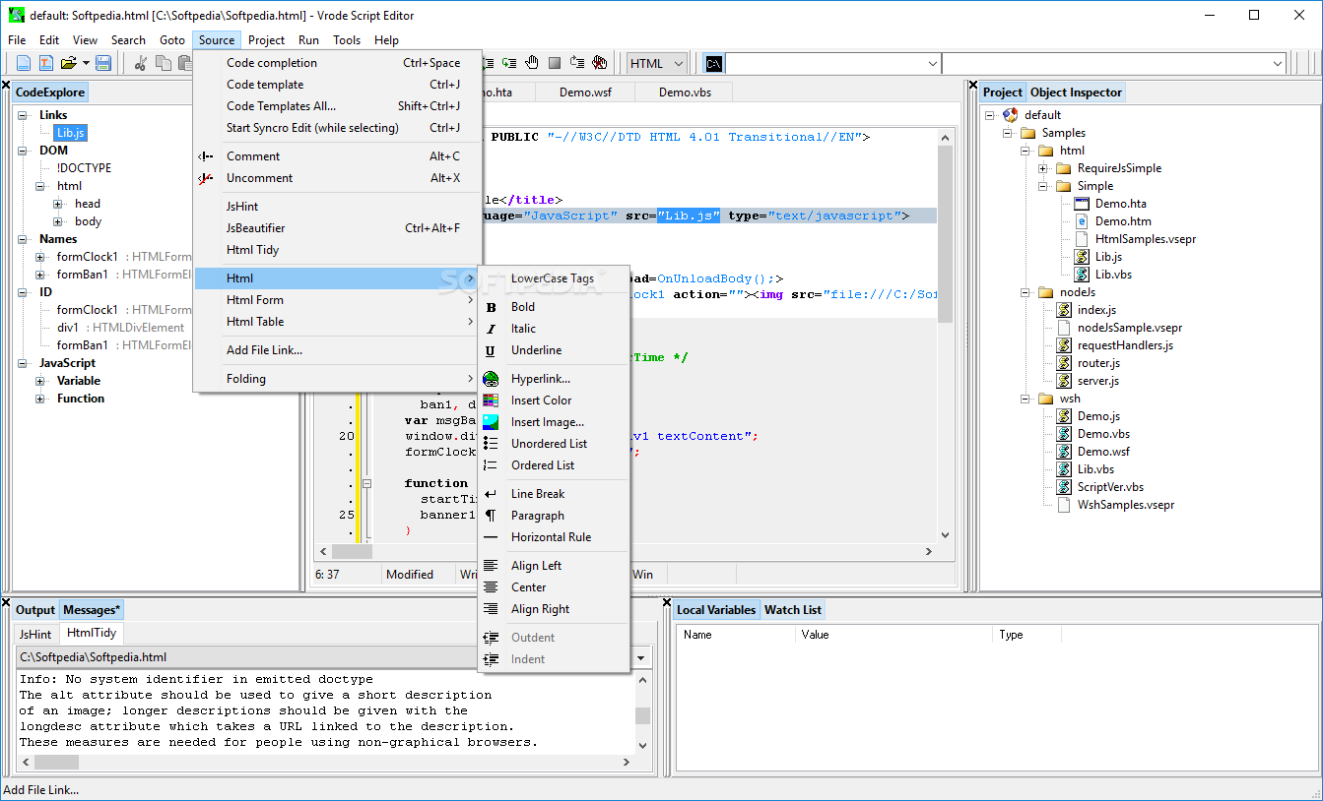This screenshot has width=1323, height=801.
Task: Open the command line combo box dropdown
Action: [933, 63]
